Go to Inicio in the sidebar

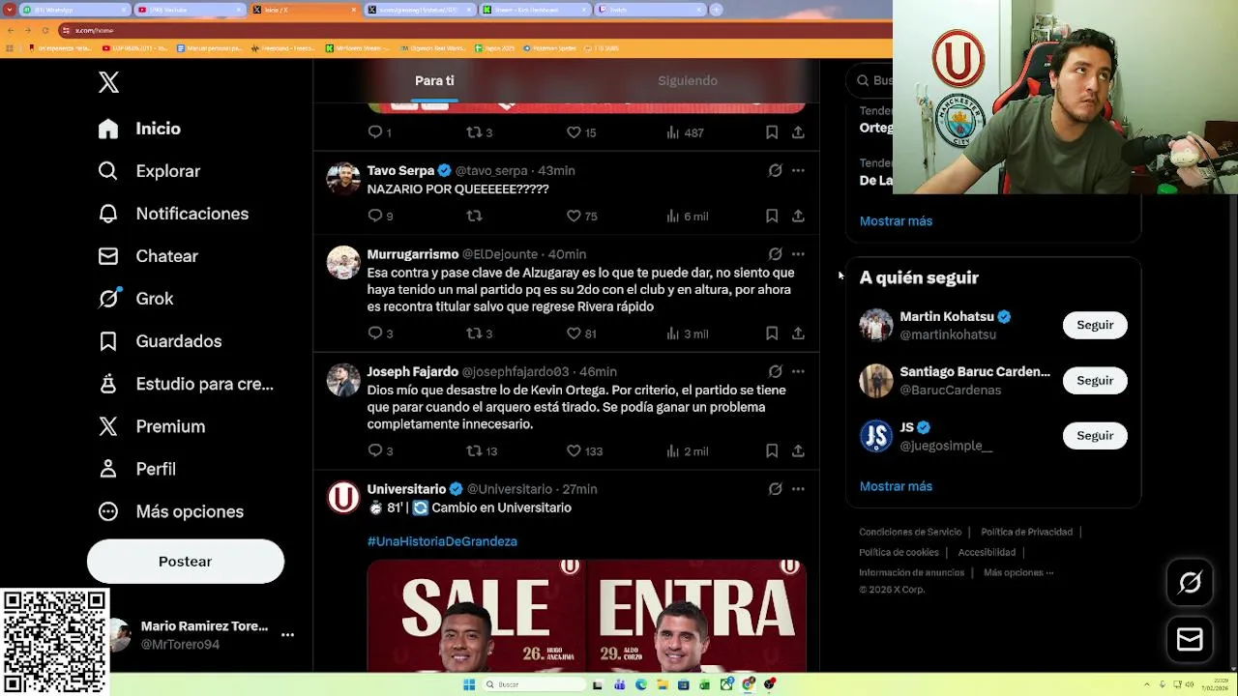click(140, 129)
